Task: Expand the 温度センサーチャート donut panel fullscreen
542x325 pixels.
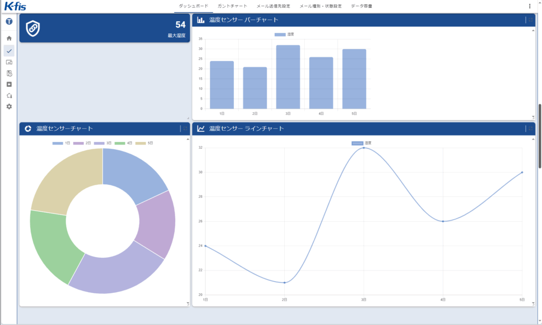Action: point(185,129)
